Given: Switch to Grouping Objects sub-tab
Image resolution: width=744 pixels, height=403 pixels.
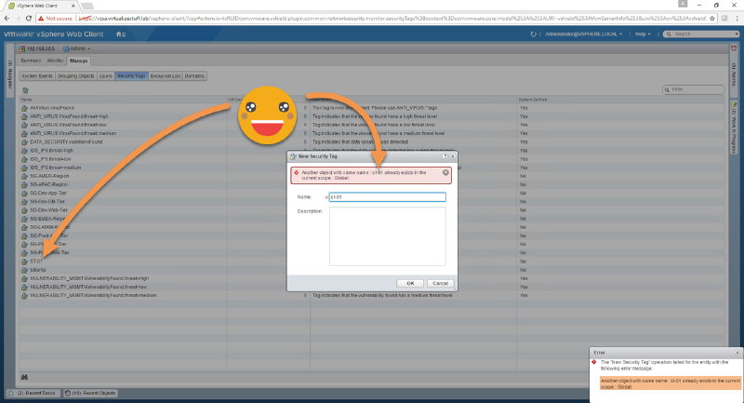Looking at the screenshot, I should [76, 76].
